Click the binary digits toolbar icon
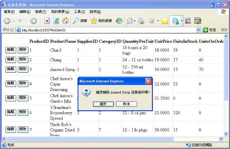 click(198, 21)
